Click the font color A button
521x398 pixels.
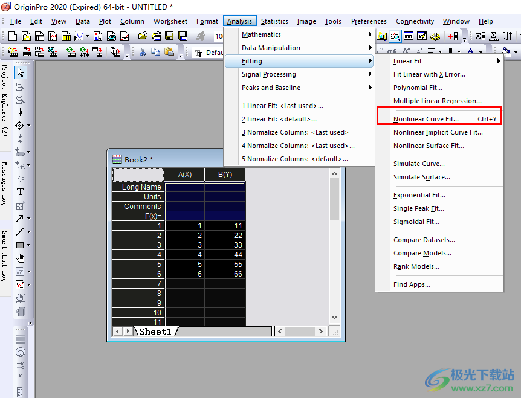470,51
